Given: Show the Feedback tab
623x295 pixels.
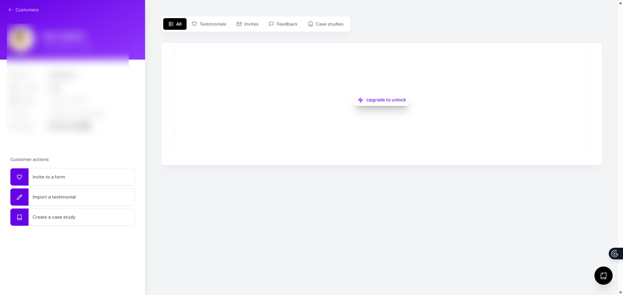Looking at the screenshot, I should 283,24.
